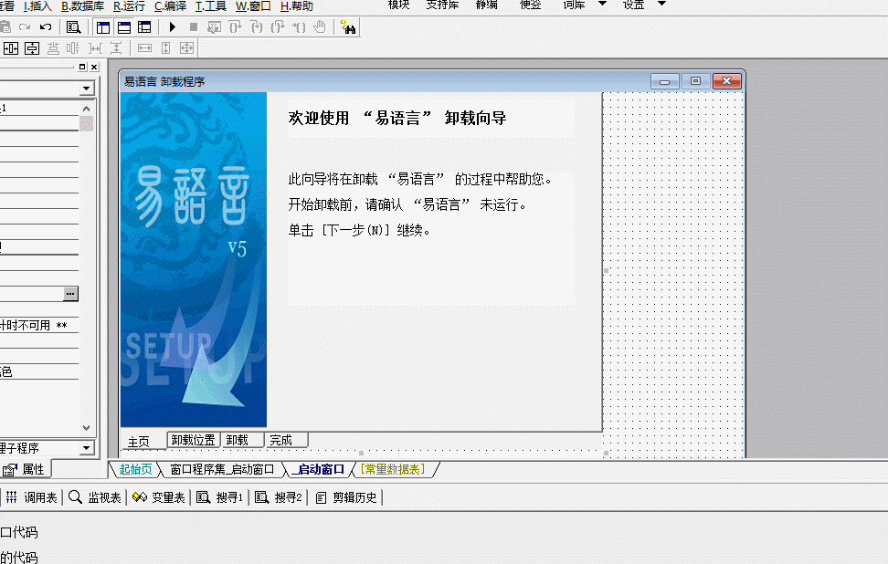Image resolution: width=888 pixels, height=564 pixels.
Task: Switch to the 窗口程序集_启动窗口 tab
Action: [x=222, y=469]
